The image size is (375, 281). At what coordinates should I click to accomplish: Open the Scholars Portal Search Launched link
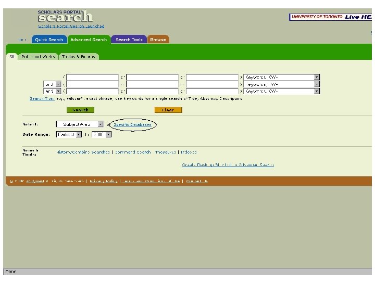click(71, 26)
